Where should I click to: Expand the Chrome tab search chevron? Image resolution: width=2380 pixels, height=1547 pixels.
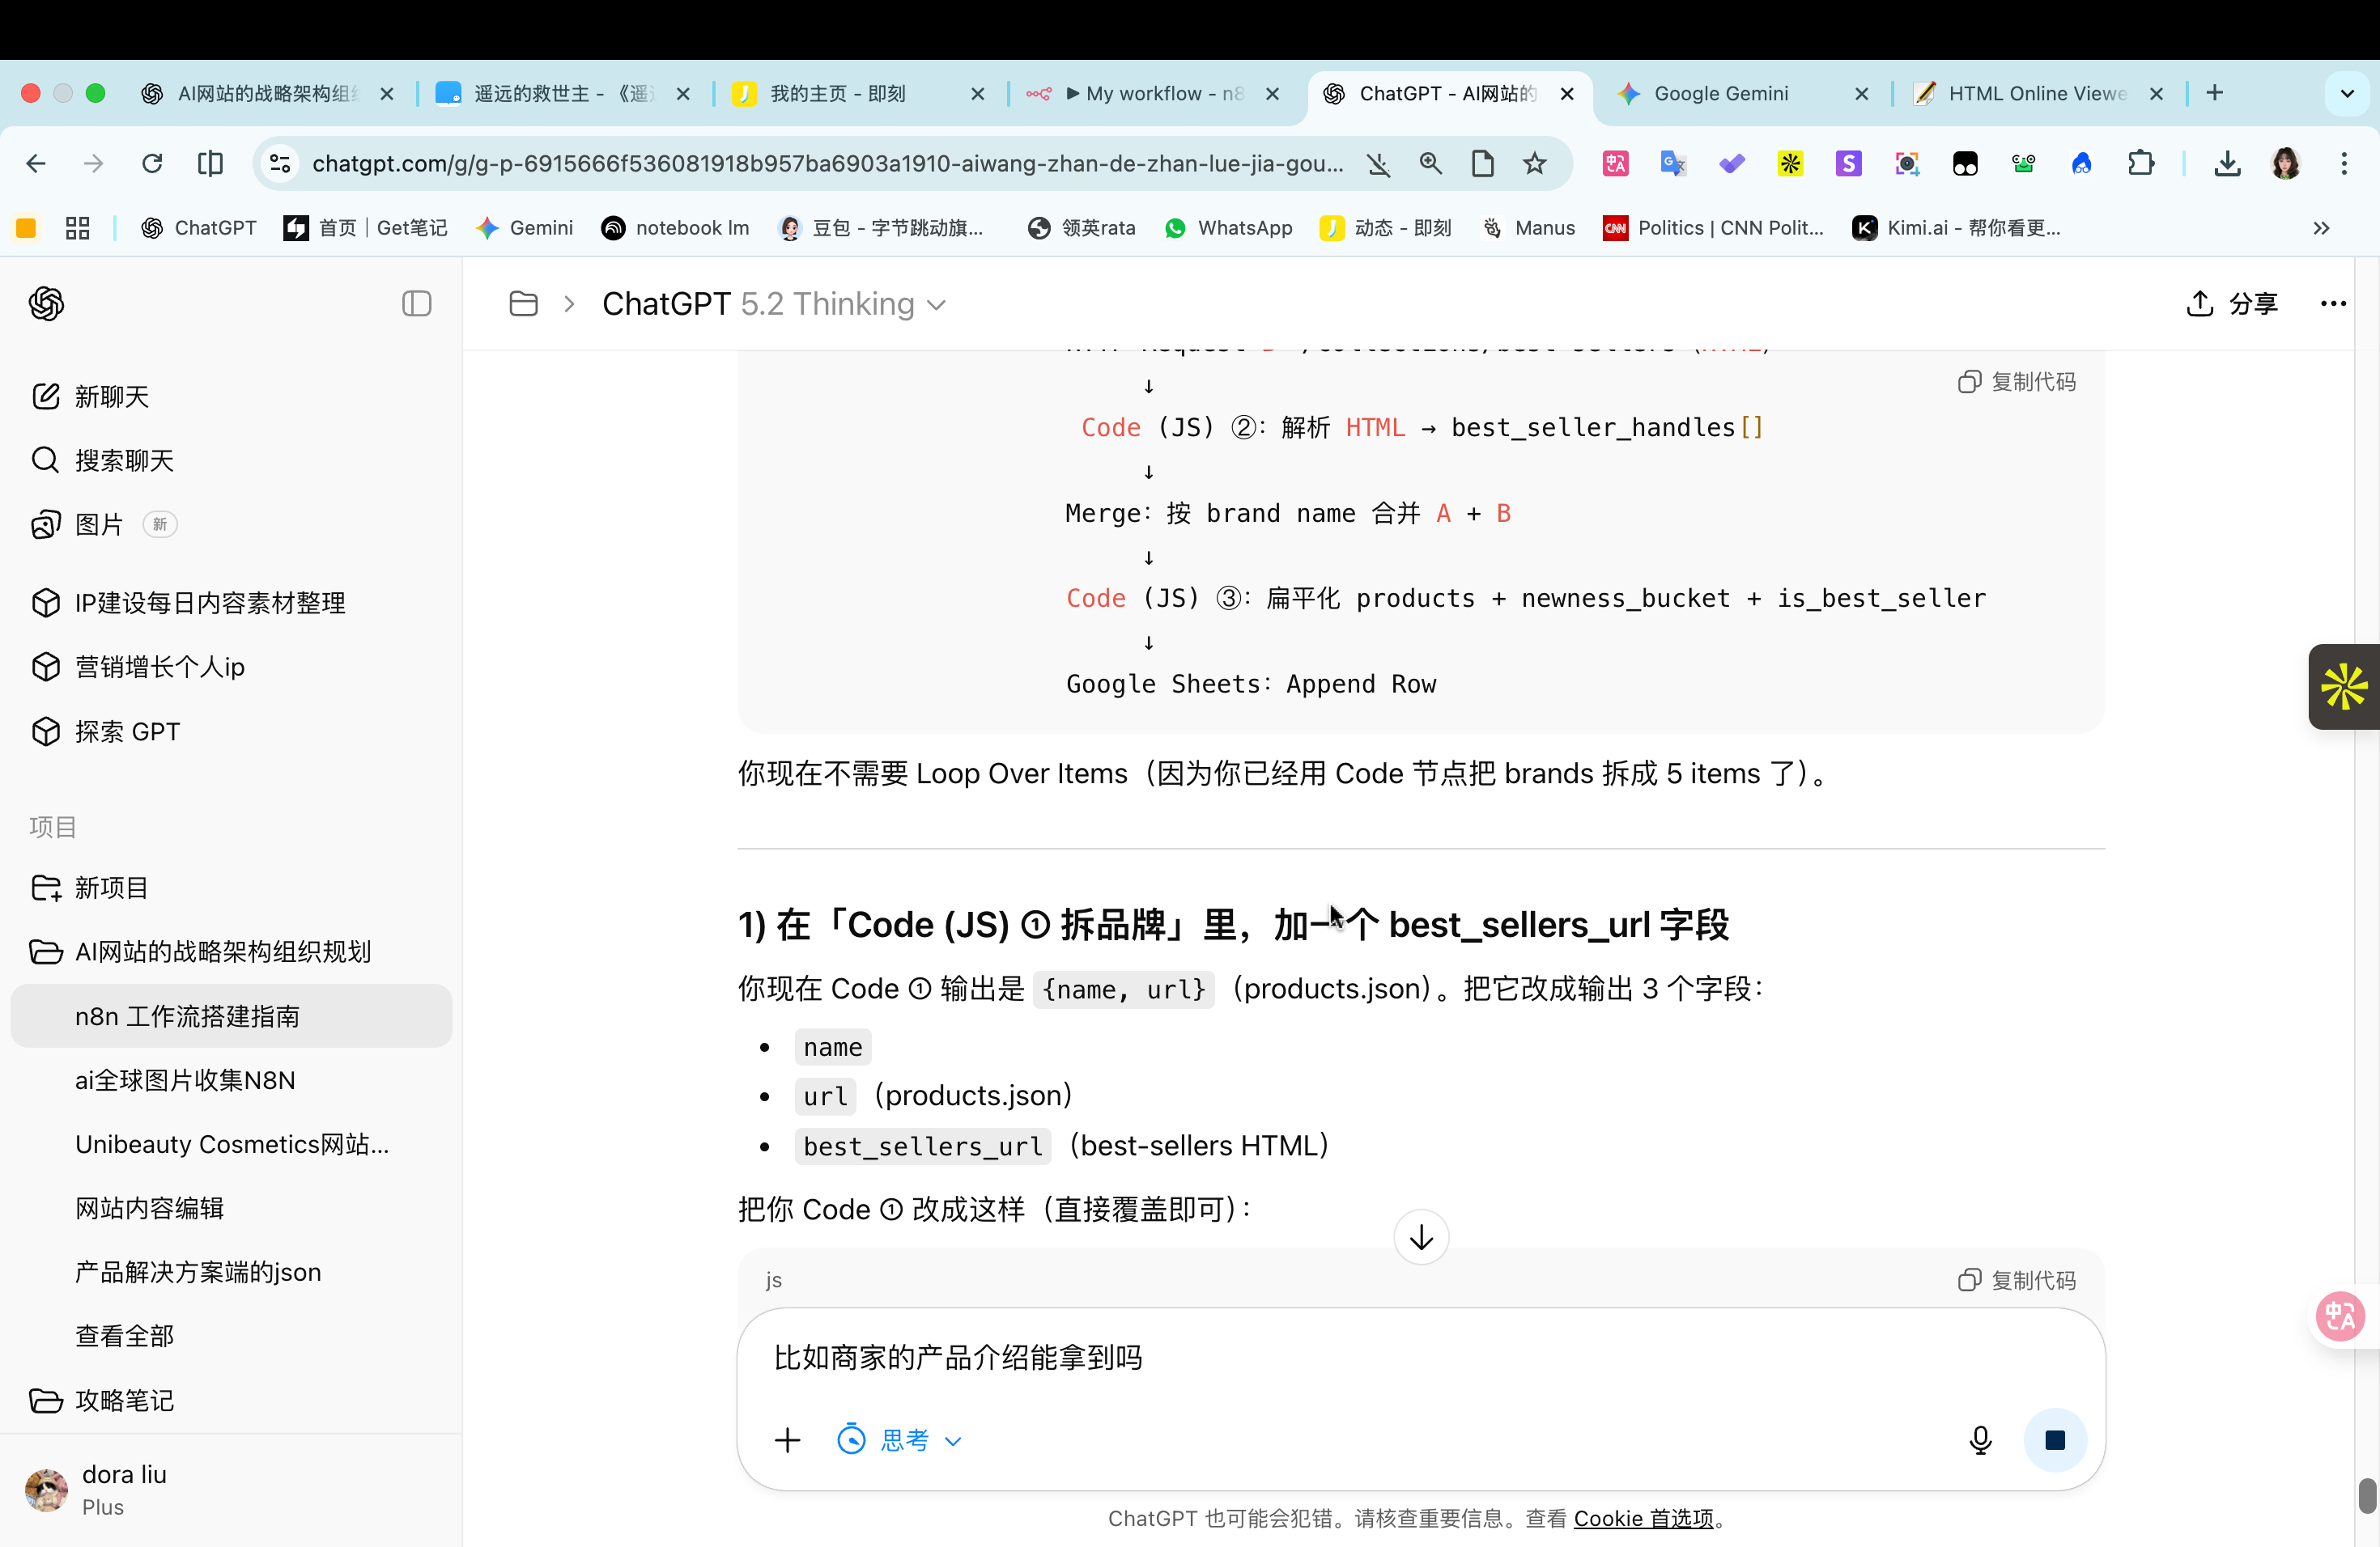2347,93
